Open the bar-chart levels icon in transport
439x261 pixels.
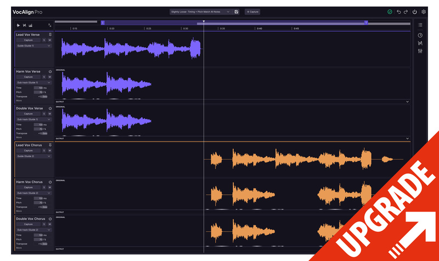[x=31, y=25]
